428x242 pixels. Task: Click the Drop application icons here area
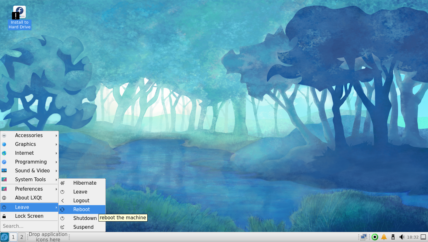48,237
